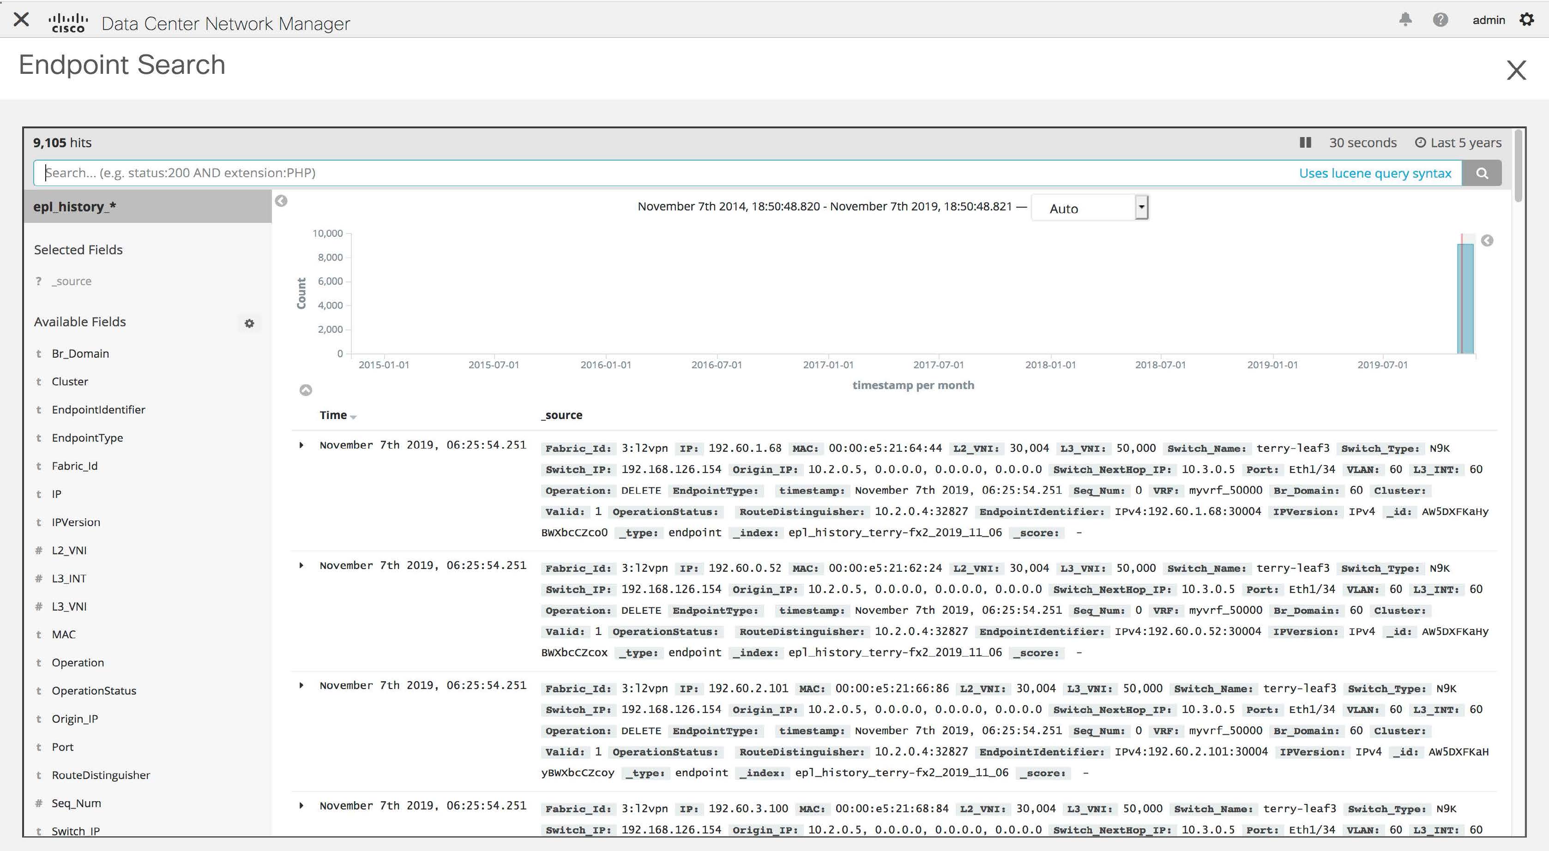Expand the 192.60.1.68 result row
Image resolution: width=1549 pixels, height=851 pixels.
[x=301, y=445]
